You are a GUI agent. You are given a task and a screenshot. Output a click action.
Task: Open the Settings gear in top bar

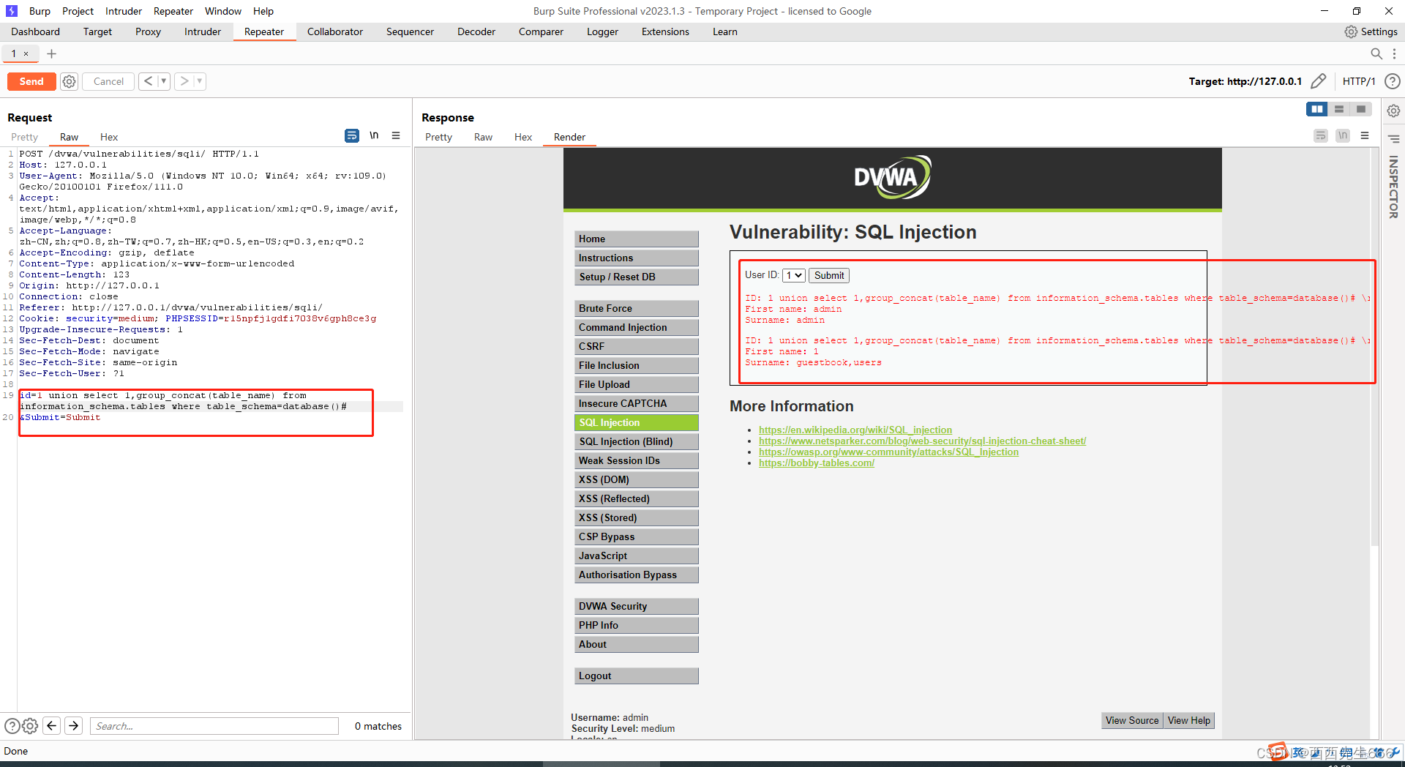click(1371, 31)
